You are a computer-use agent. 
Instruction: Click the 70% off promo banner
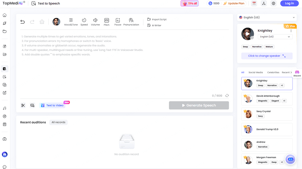(x=190, y=3)
